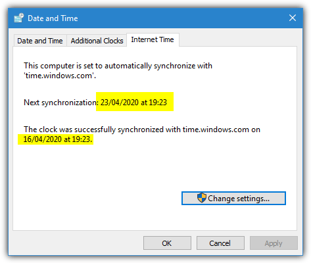Image resolution: width=311 pixels, height=263 pixels.
Task: Click the 'Next synchronization:' label
Action: coord(61,103)
